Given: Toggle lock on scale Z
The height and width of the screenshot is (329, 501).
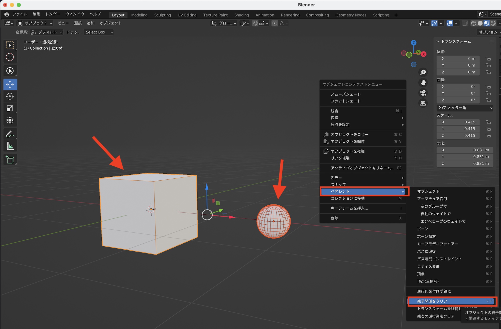Looking at the screenshot, I should pyautogui.click(x=488, y=136).
